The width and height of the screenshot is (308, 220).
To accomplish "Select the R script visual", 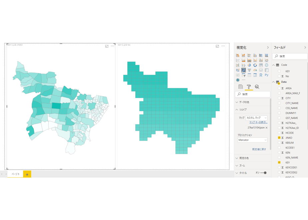I will (x=261, y=75).
